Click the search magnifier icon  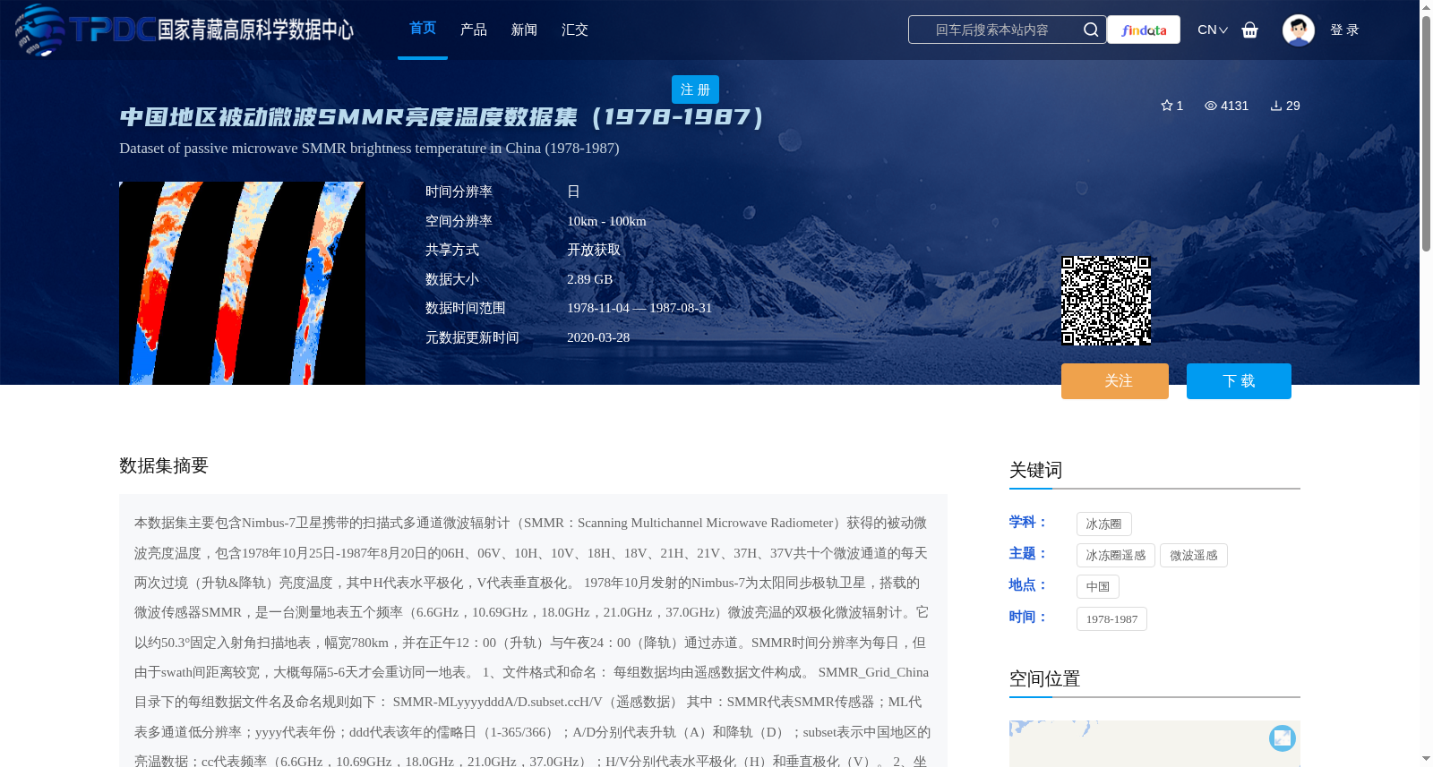tap(1090, 30)
